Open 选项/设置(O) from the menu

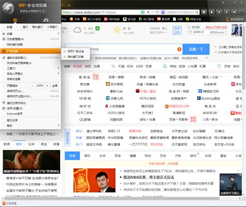coord(31,108)
